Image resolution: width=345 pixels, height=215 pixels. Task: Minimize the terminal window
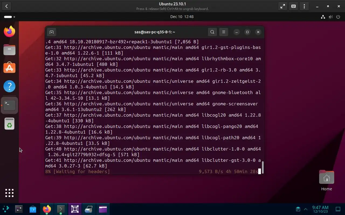[x=237, y=32]
